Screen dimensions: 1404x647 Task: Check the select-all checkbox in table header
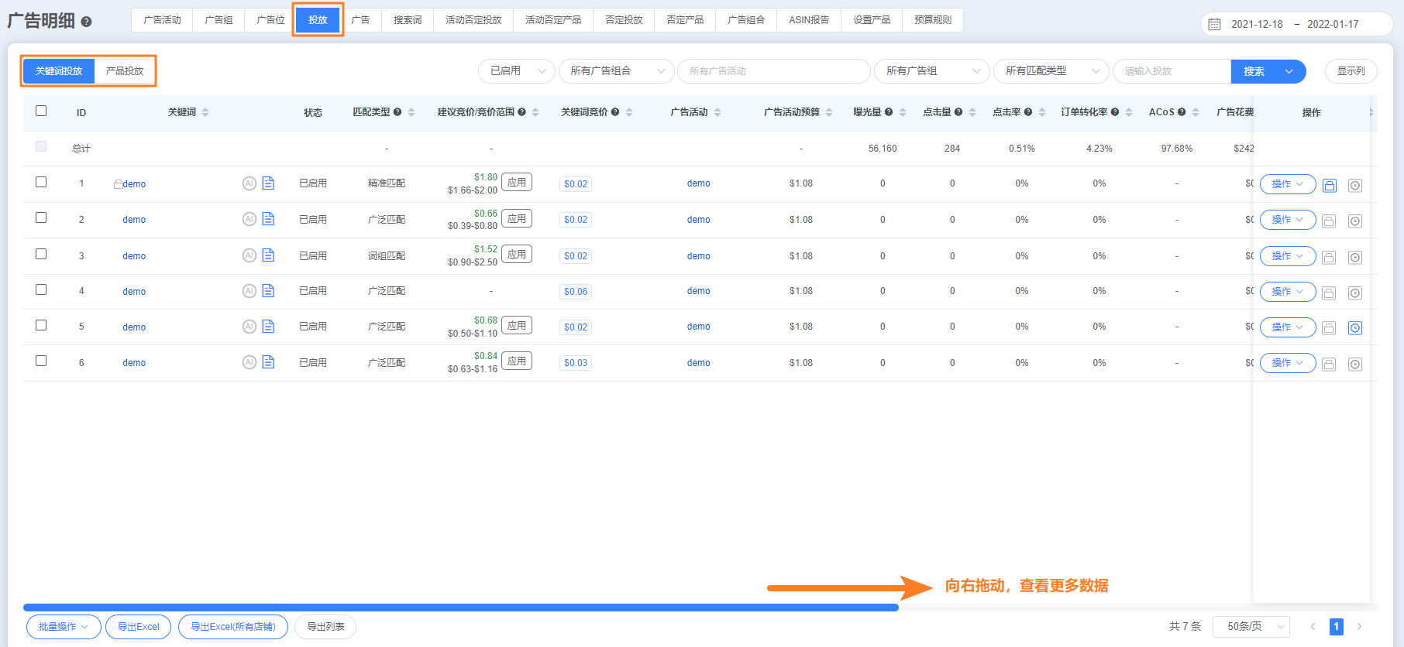[x=41, y=111]
